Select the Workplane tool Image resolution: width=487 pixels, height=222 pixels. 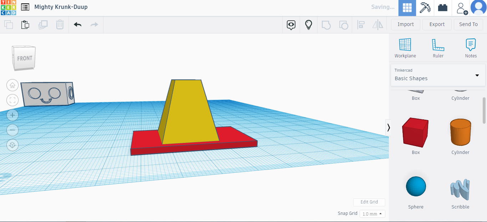(x=405, y=48)
